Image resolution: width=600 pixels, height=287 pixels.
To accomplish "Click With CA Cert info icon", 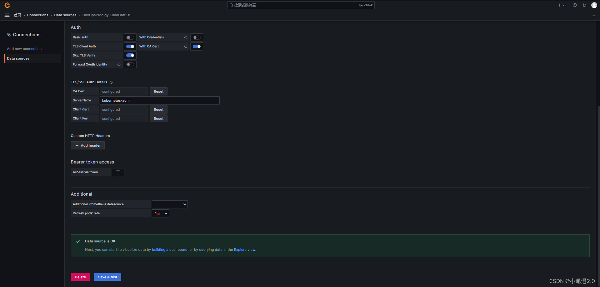I will (186, 46).
